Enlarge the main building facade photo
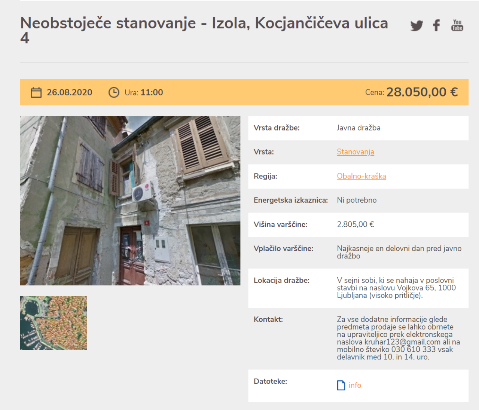This screenshot has height=410, width=479. point(130,201)
